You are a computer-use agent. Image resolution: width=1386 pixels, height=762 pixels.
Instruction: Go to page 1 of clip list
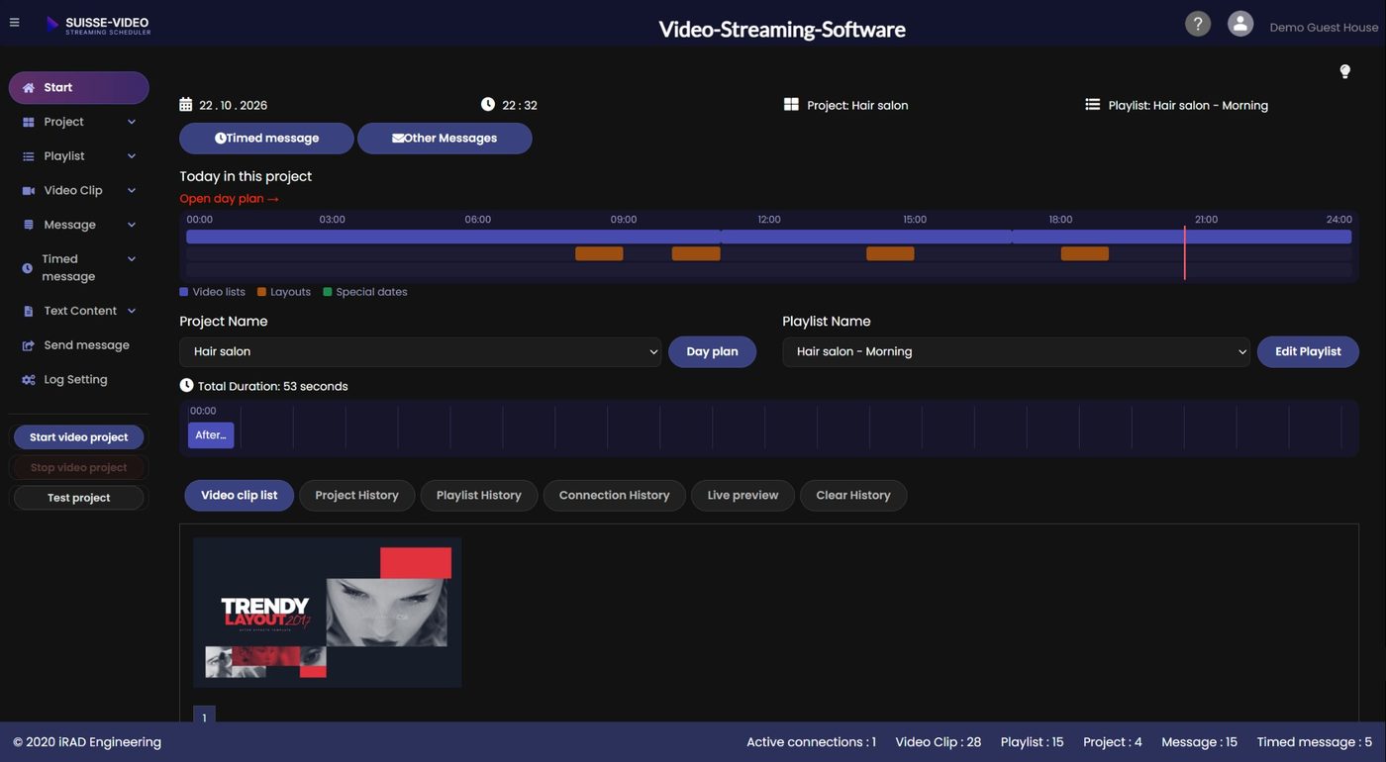204,716
